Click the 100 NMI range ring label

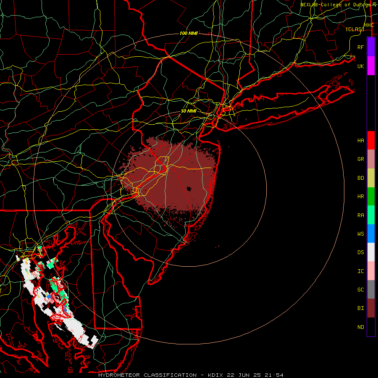(189, 33)
